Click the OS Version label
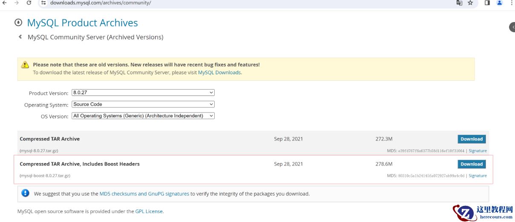The width and height of the screenshot is (515, 222). 55,116
